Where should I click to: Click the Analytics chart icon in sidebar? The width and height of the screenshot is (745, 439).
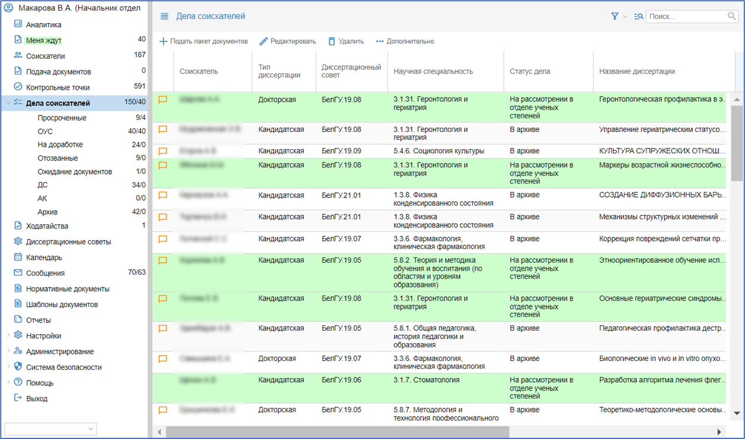pyautogui.click(x=18, y=24)
